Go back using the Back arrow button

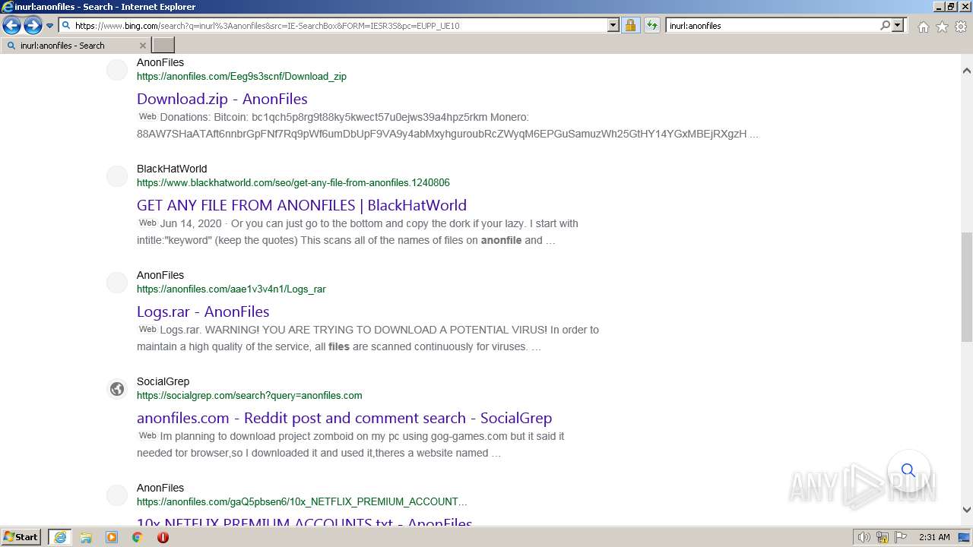11,26
